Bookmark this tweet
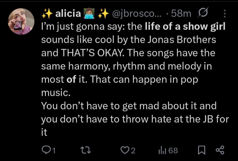The width and height of the screenshot is (238, 161). [x=201, y=150]
